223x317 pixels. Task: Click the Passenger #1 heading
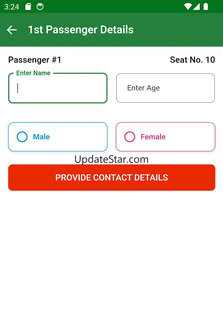[35, 60]
